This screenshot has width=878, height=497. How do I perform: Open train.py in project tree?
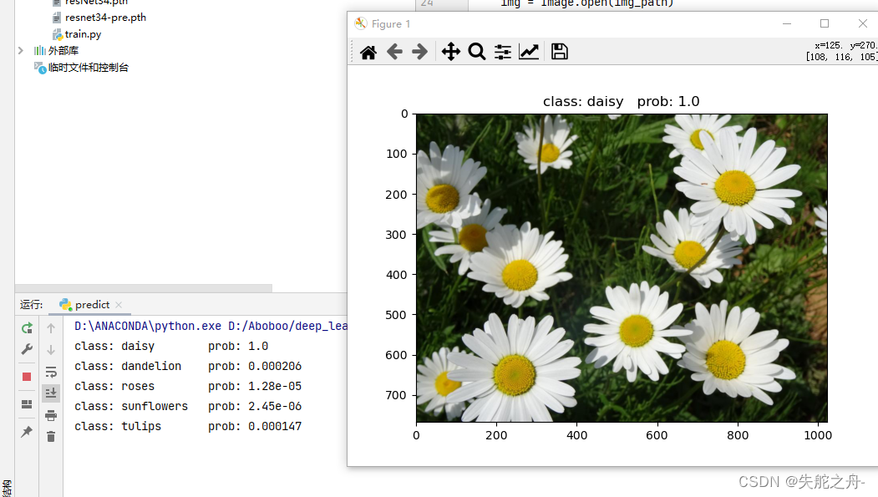[83, 34]
